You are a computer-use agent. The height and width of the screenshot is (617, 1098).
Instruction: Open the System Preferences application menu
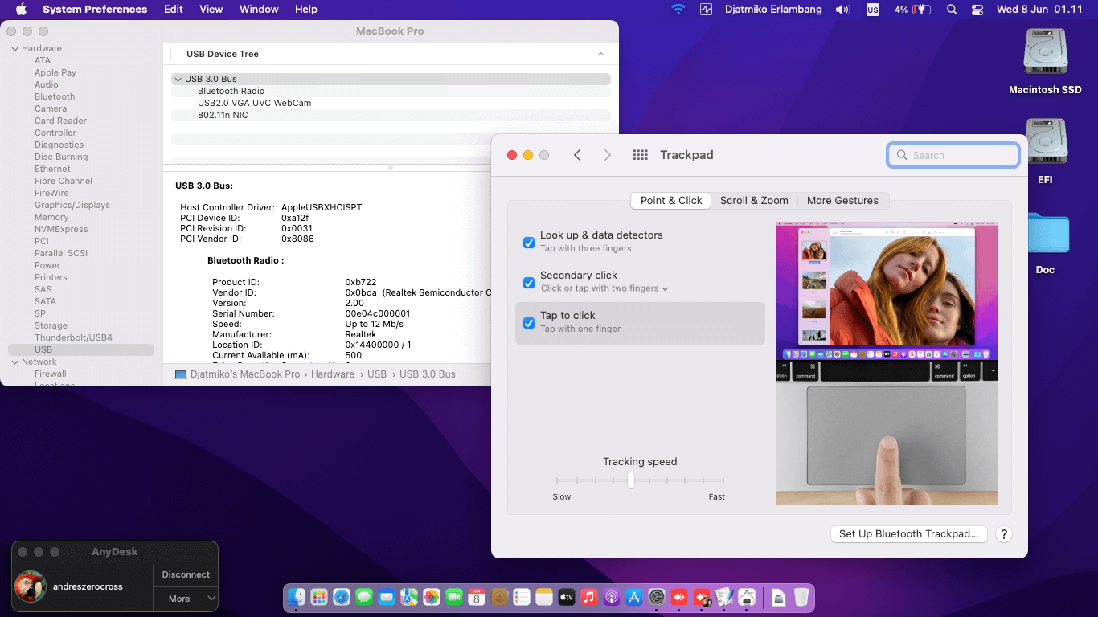95,10
